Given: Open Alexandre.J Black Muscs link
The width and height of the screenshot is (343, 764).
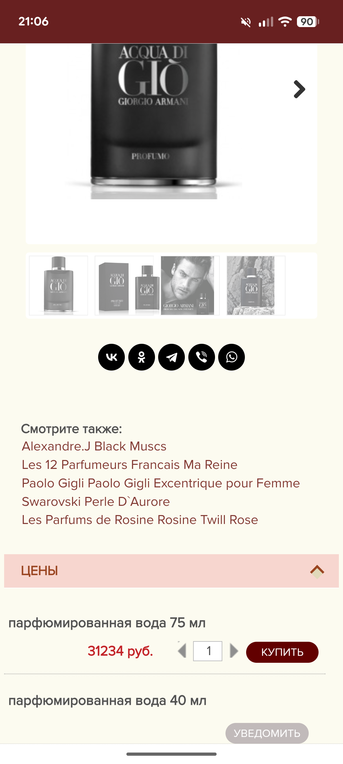Looking at the screenshot, I should tap(94, 446).
